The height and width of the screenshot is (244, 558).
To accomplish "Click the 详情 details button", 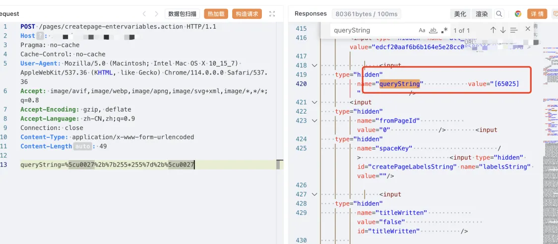I will 537,14.
